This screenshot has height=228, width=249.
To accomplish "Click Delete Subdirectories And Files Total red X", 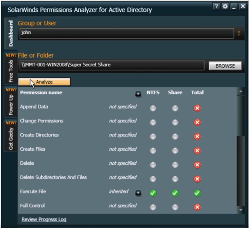I will [197, 179].
